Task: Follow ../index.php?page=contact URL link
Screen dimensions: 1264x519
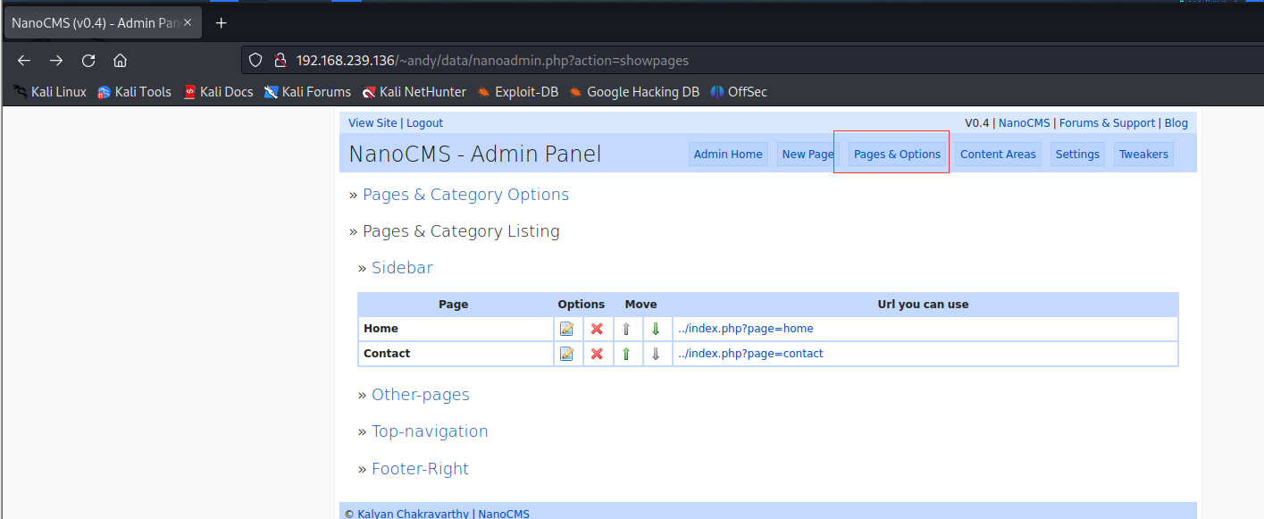Action: pos(750,354)
